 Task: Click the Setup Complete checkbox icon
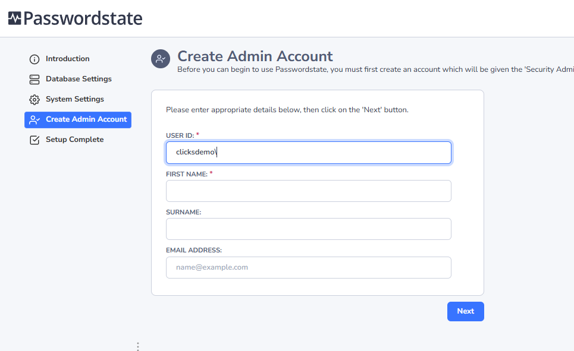[34, 140]
